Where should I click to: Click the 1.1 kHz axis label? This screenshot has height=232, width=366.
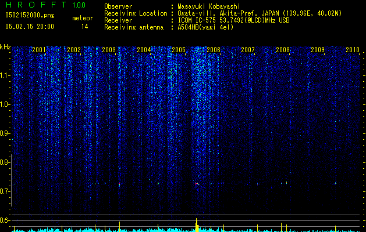click(5, 75)
